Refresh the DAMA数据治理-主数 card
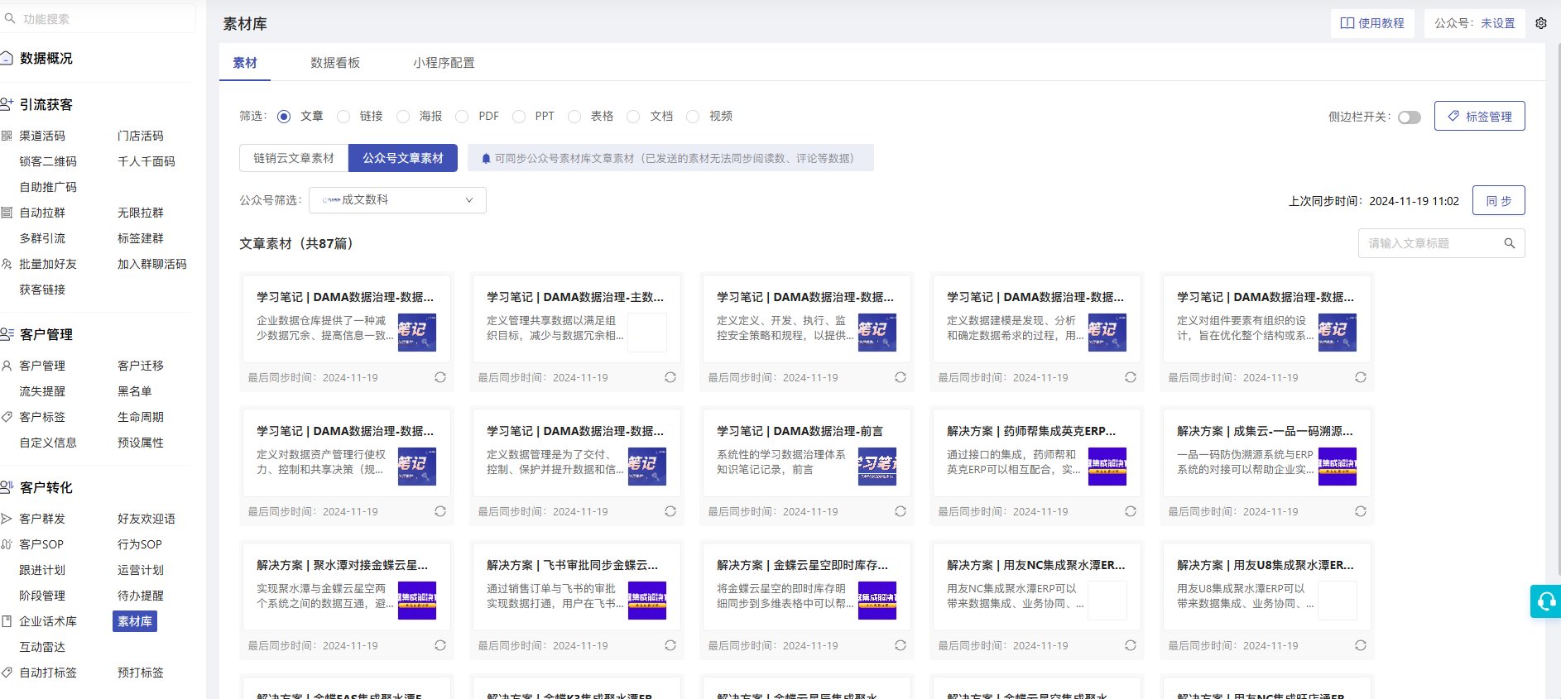 [670, 377]
